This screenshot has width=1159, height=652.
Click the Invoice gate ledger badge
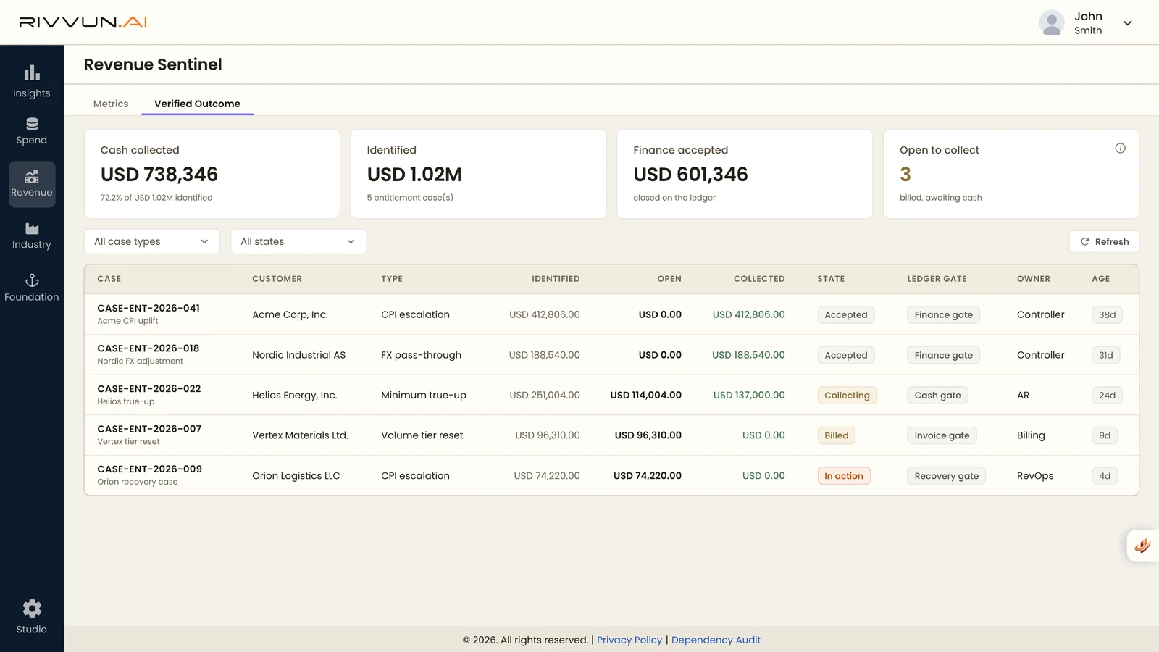pyautogui.click(x=942, y=435)
